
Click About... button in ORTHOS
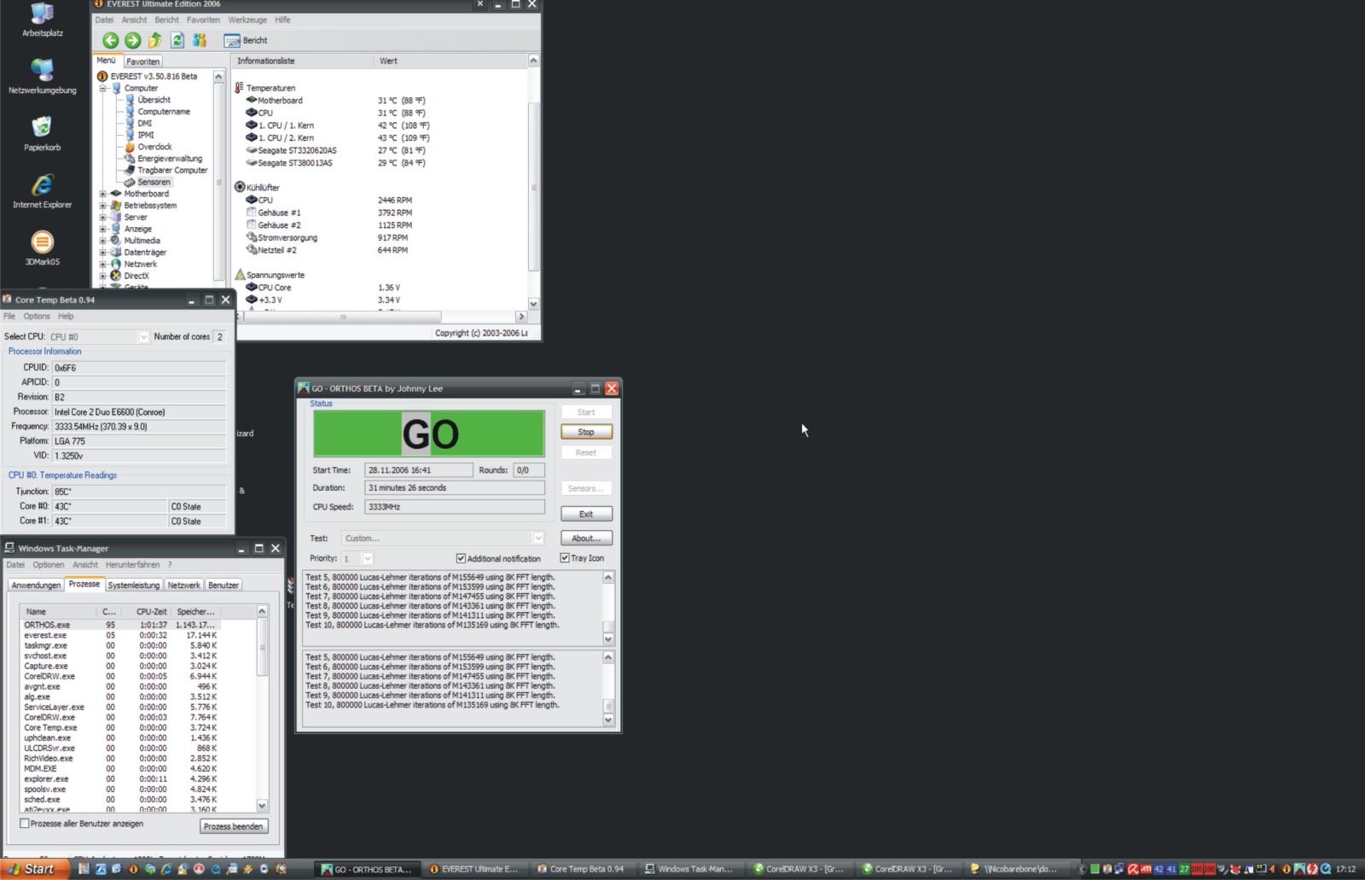586,539
